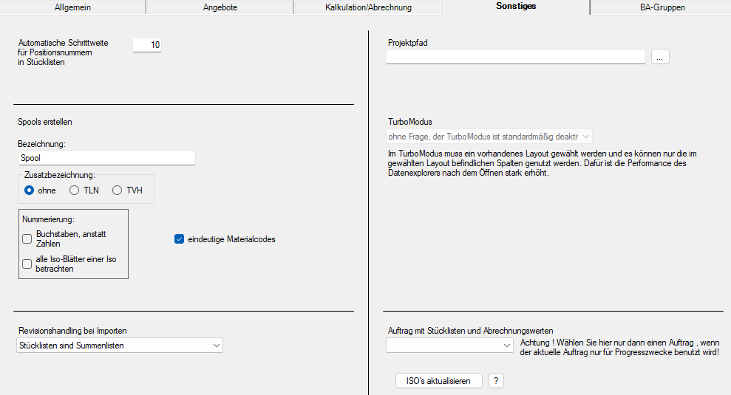
Task: Open the Auftrag mit Stücklisten dropdown
Action: 449,346
